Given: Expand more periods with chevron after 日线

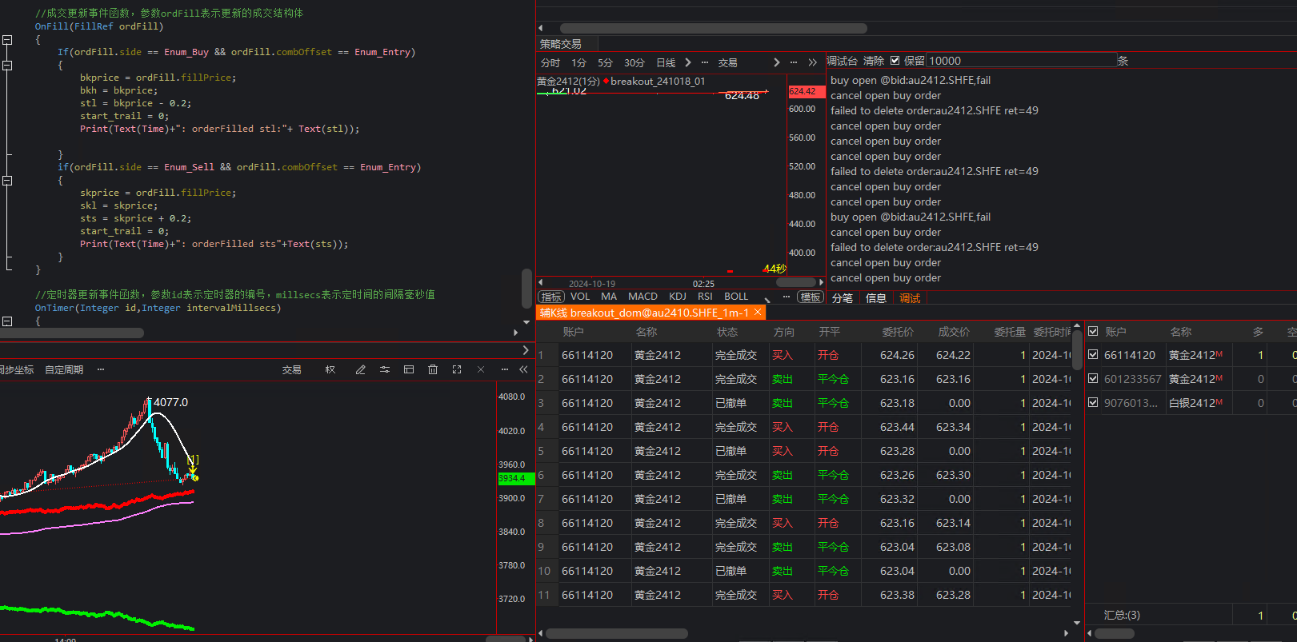Looking at the screenshot, I should click(687, 62).
